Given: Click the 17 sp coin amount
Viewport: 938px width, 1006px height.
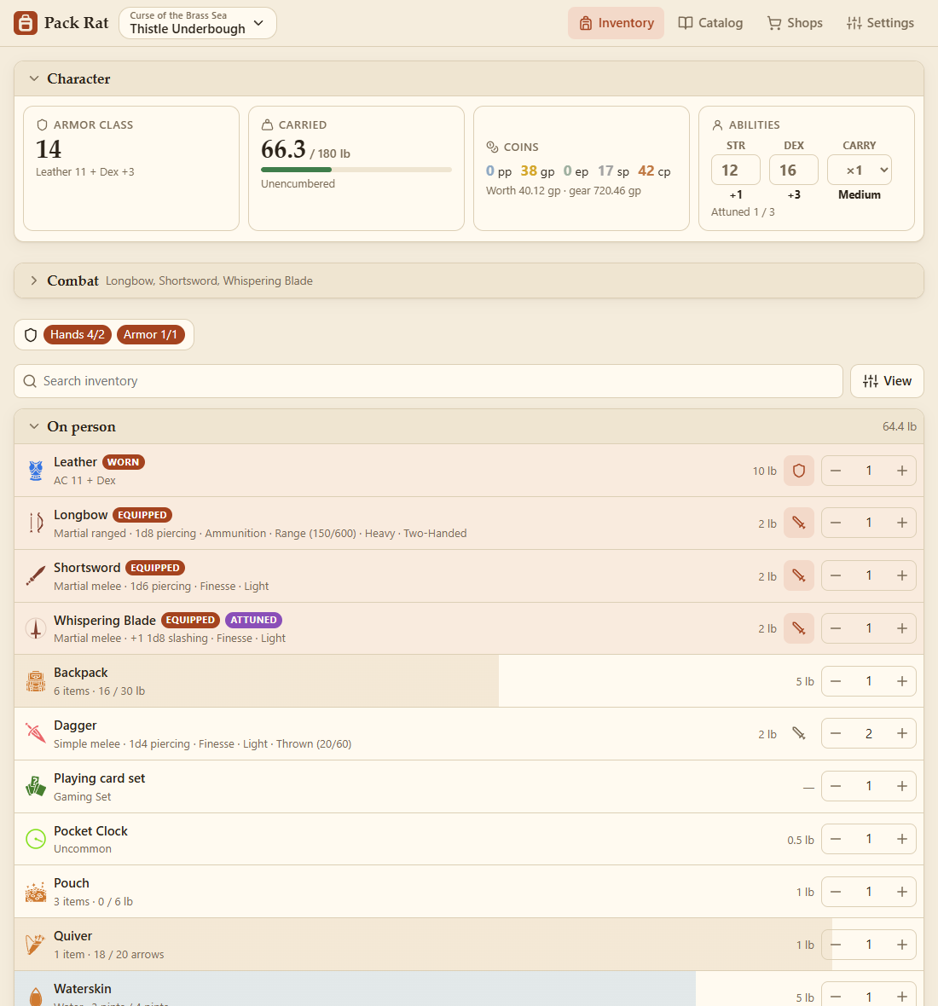Looking at the screenshot, I should coord(613,171).
